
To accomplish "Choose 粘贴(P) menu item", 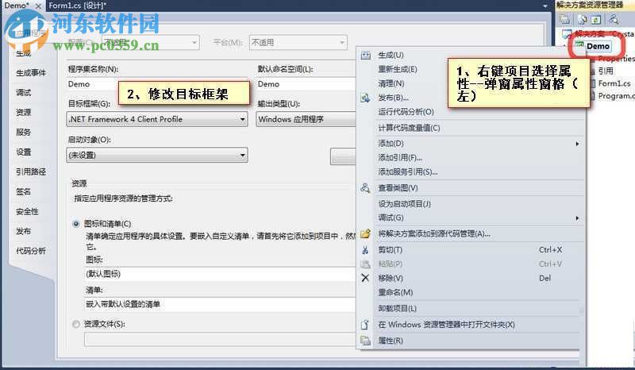I will (390, 264).
